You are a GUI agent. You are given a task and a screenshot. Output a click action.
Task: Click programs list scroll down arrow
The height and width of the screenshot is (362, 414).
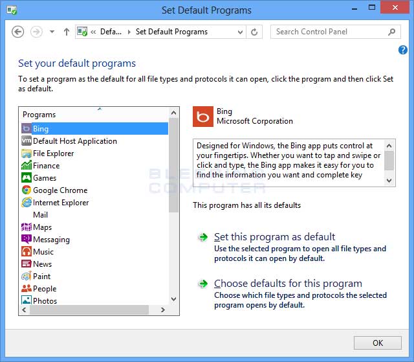coord(173,299)
